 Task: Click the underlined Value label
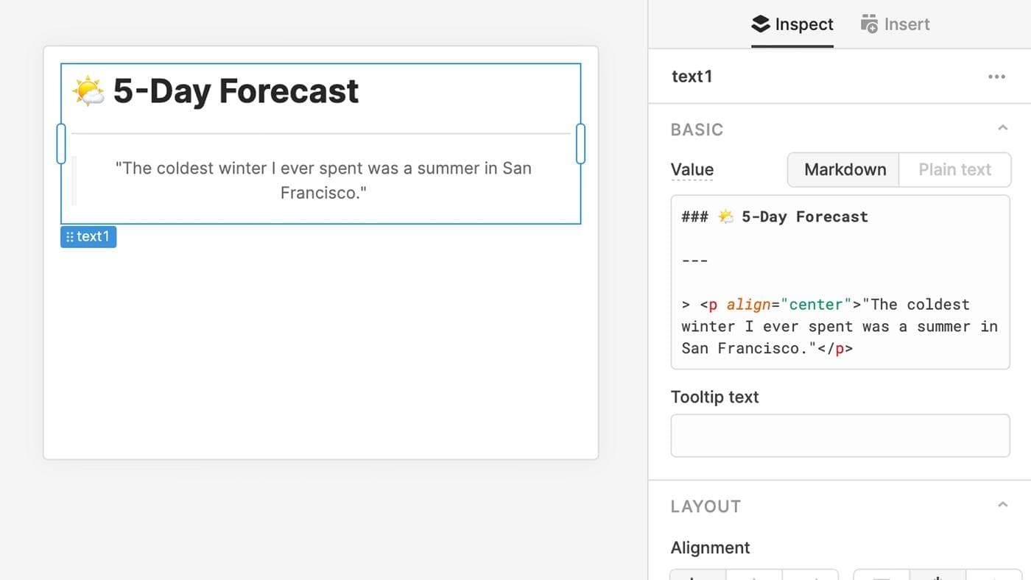(692, 170)
